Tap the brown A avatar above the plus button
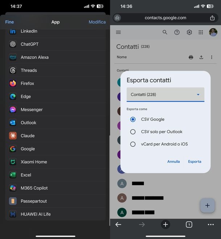The image size is (221, 239). 122,198
